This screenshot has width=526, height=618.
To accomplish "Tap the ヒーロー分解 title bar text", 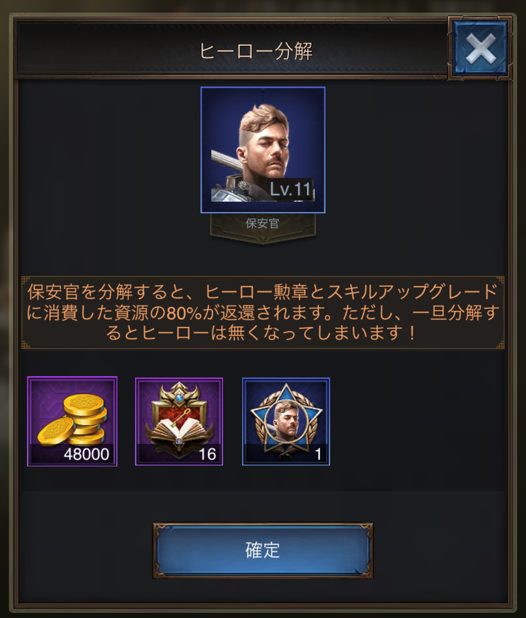I will [x=256, y=51].
